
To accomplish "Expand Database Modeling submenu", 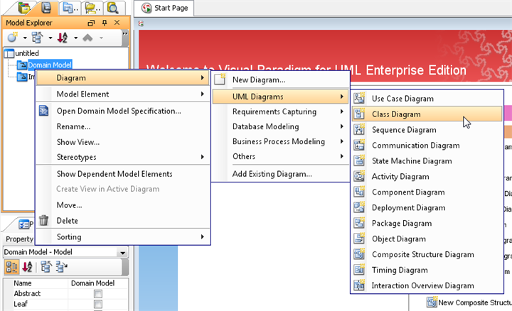I will click(281, 126).
